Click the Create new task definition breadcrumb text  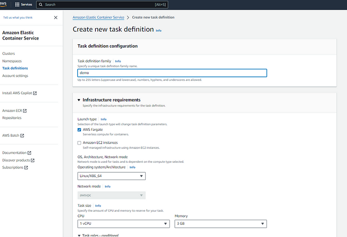[x=153, y=17]
